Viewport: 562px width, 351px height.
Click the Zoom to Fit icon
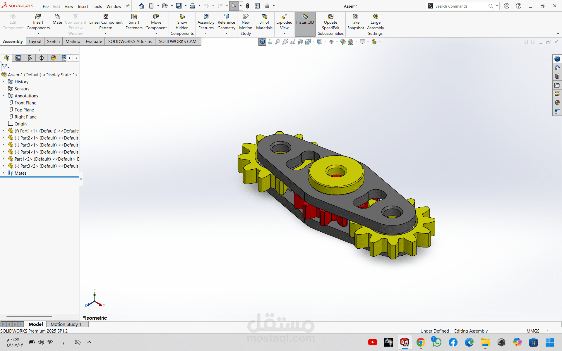click(x=277, y=42)
